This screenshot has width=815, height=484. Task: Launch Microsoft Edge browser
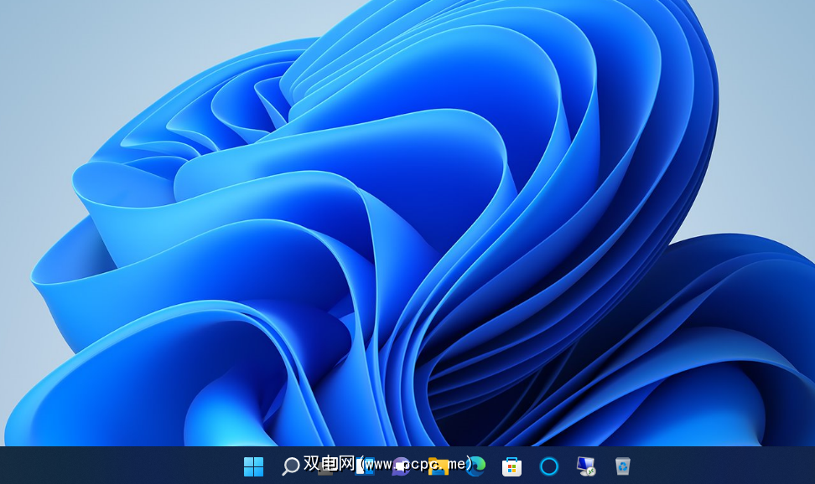pyautogui.click(x=475, y=466)
